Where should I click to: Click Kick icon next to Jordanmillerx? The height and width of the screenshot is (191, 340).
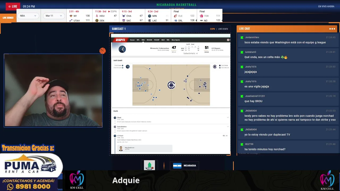[242, 37]
